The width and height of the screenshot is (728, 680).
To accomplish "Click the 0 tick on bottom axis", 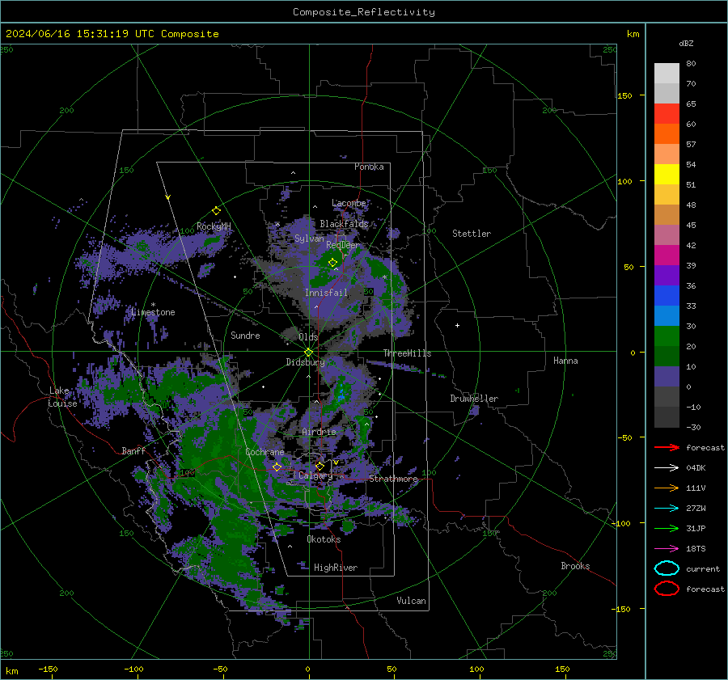I will pos(308,669).
